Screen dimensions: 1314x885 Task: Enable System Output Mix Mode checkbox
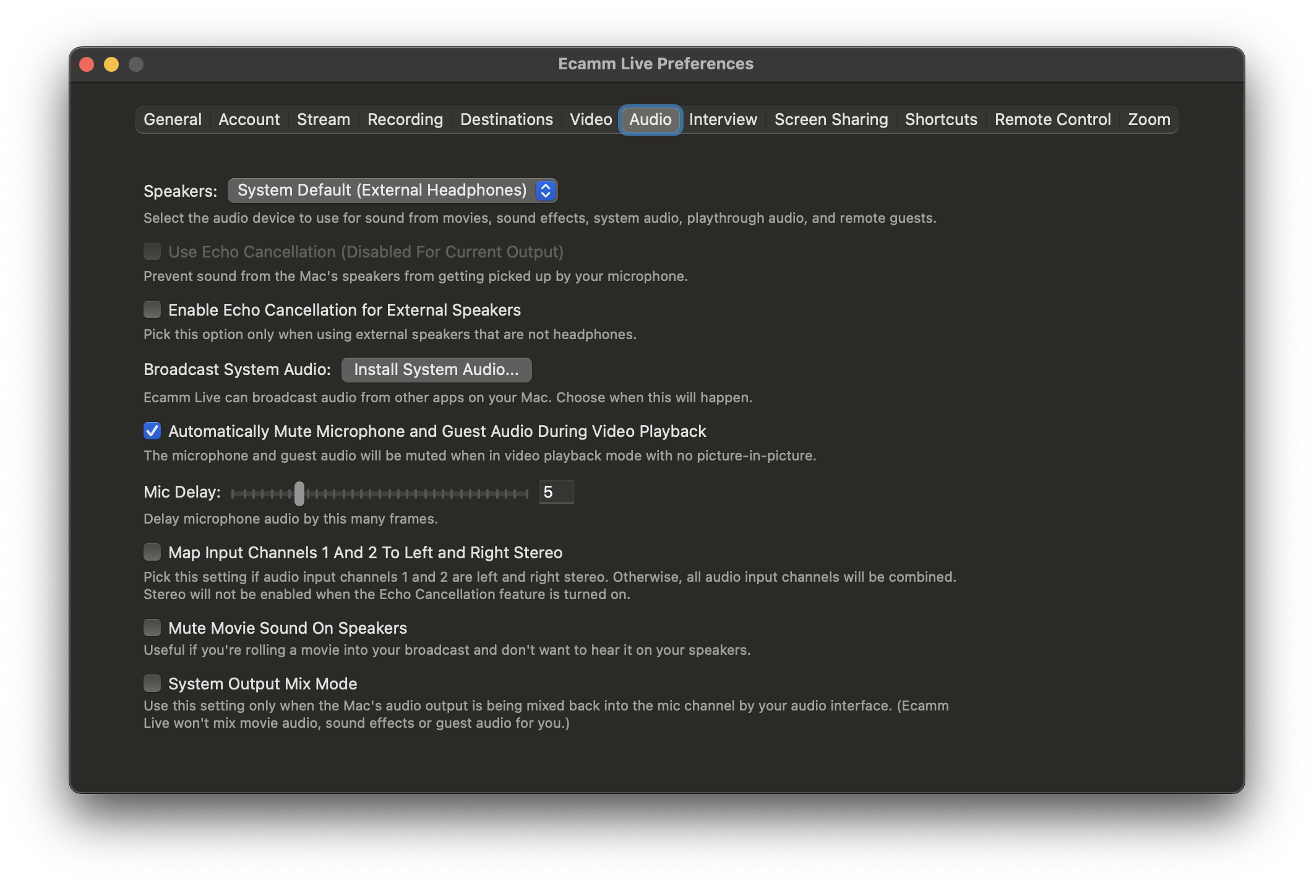pyautogui.click(x=152, y=683)
